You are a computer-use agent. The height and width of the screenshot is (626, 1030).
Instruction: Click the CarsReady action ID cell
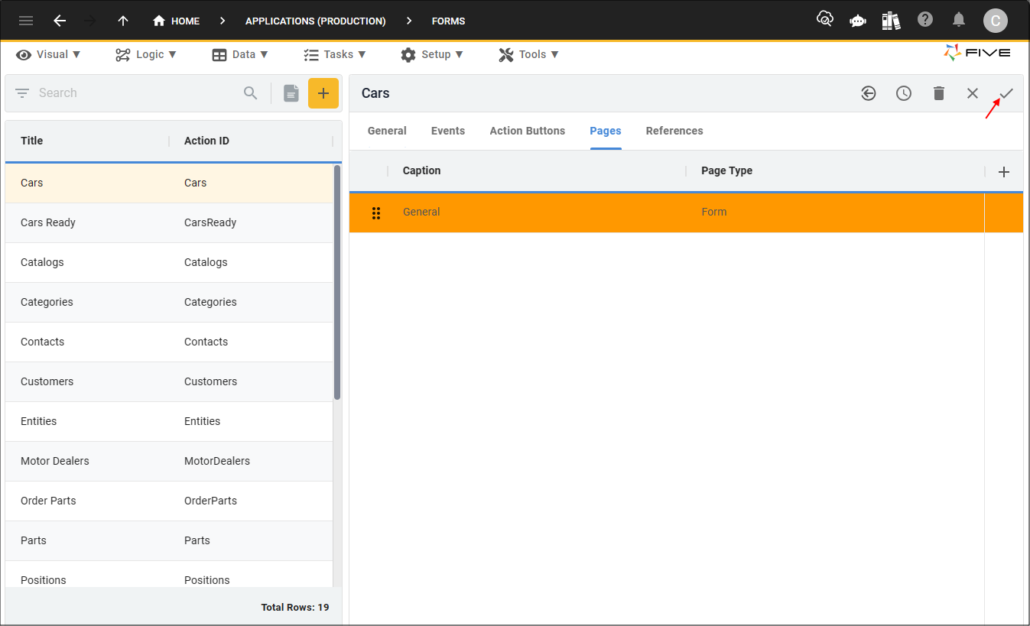tap(210, 222)
